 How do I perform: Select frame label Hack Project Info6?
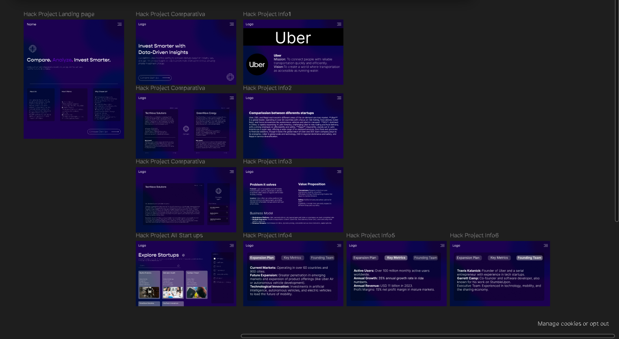[x=474, y=235]
